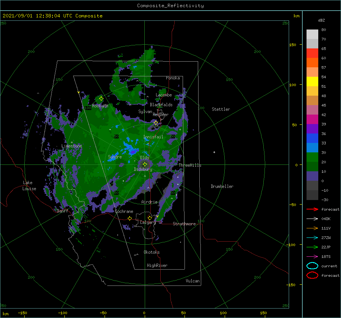Screen dimensions: 341x318
Task: Click the Limestone label
Action: (x=72, y=146)
